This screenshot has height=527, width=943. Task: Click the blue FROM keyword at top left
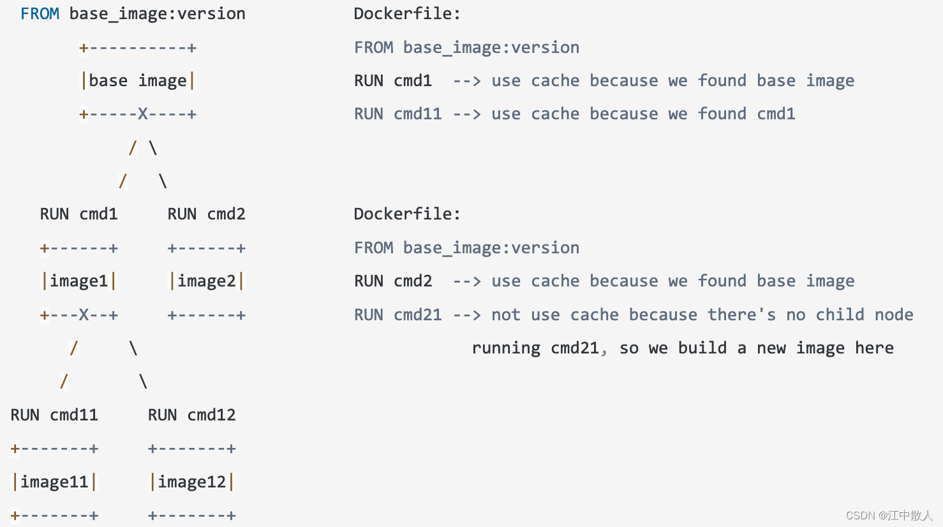[40, 14]
